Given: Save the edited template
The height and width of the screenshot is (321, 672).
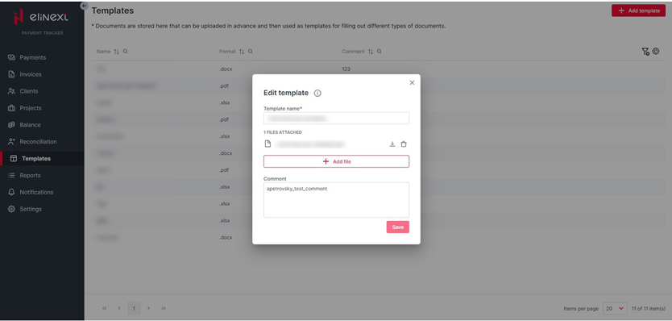Looking at the screenshot, I should [x=398, y=227].
